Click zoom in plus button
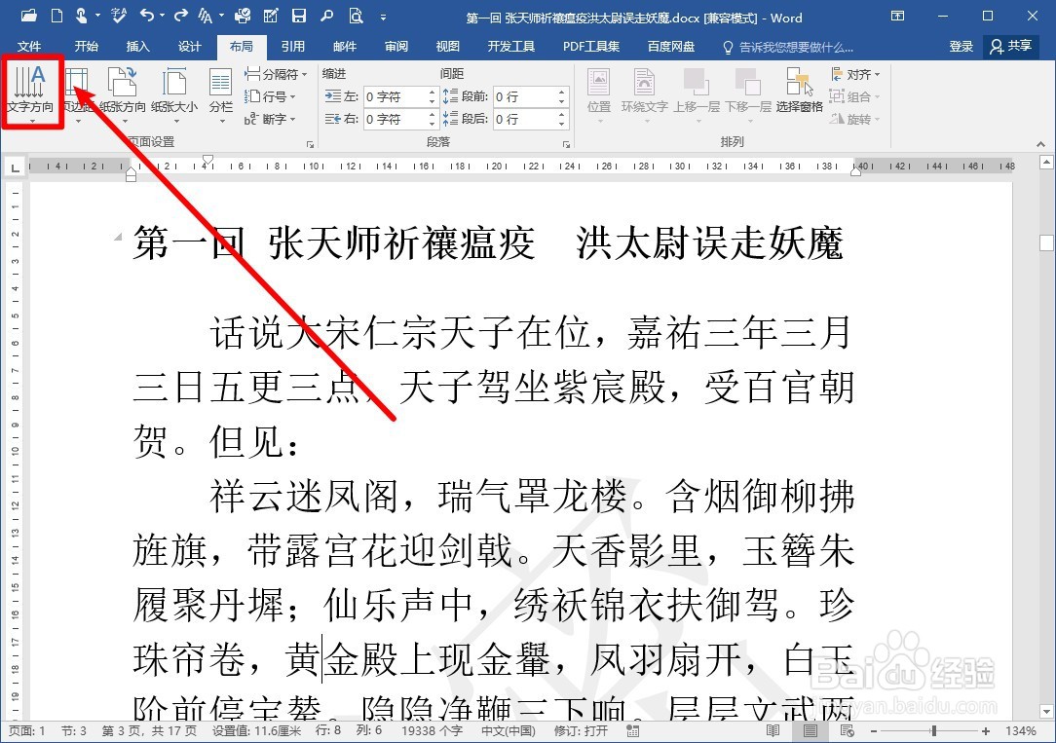 pyautogui.click(x=985, y=730)
